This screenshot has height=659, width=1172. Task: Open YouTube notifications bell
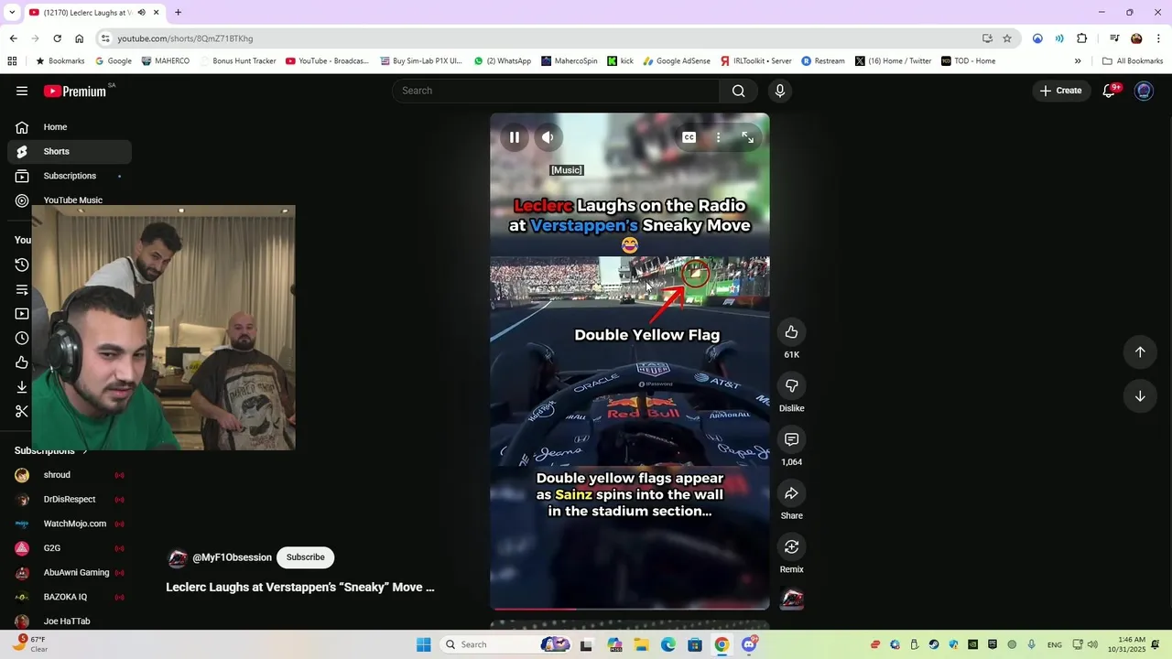click(x=1109, y=91)
